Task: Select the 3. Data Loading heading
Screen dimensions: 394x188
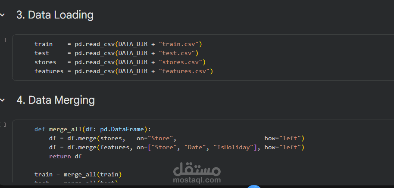Action: [x=55, y=15]
